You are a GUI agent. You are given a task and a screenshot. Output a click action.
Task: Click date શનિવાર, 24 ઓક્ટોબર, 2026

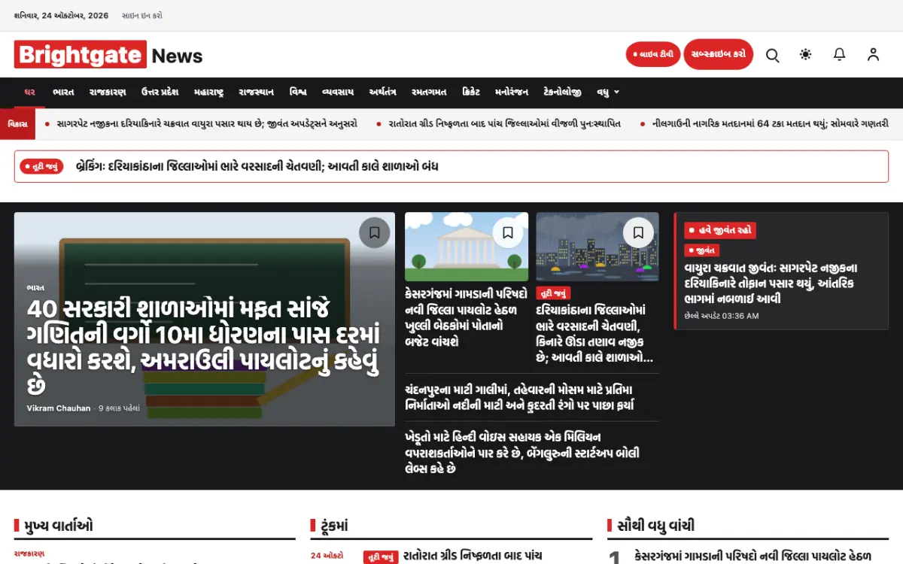(61, 15)
